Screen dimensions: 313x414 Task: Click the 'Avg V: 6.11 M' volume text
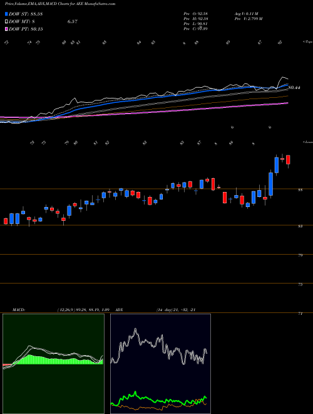tap(246, 13)
